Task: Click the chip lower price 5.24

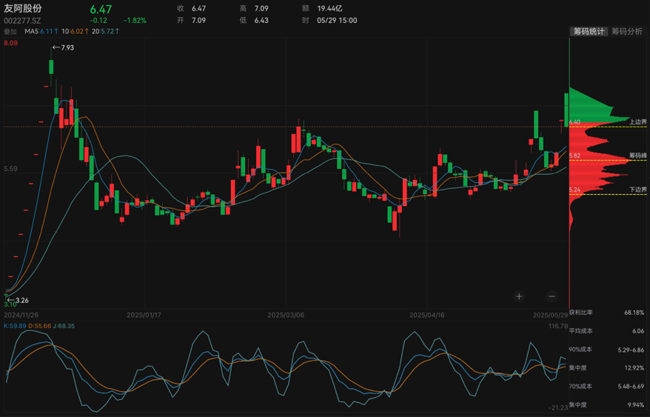Action: (575, 190)
